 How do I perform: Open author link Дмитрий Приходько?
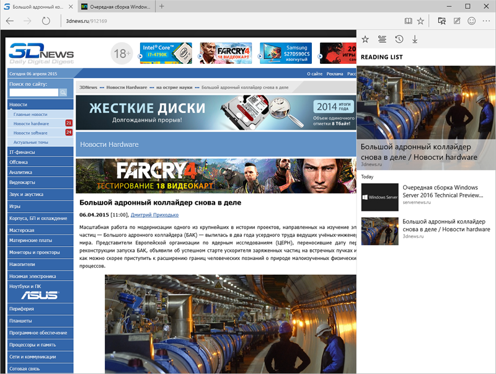pos(154,215)
